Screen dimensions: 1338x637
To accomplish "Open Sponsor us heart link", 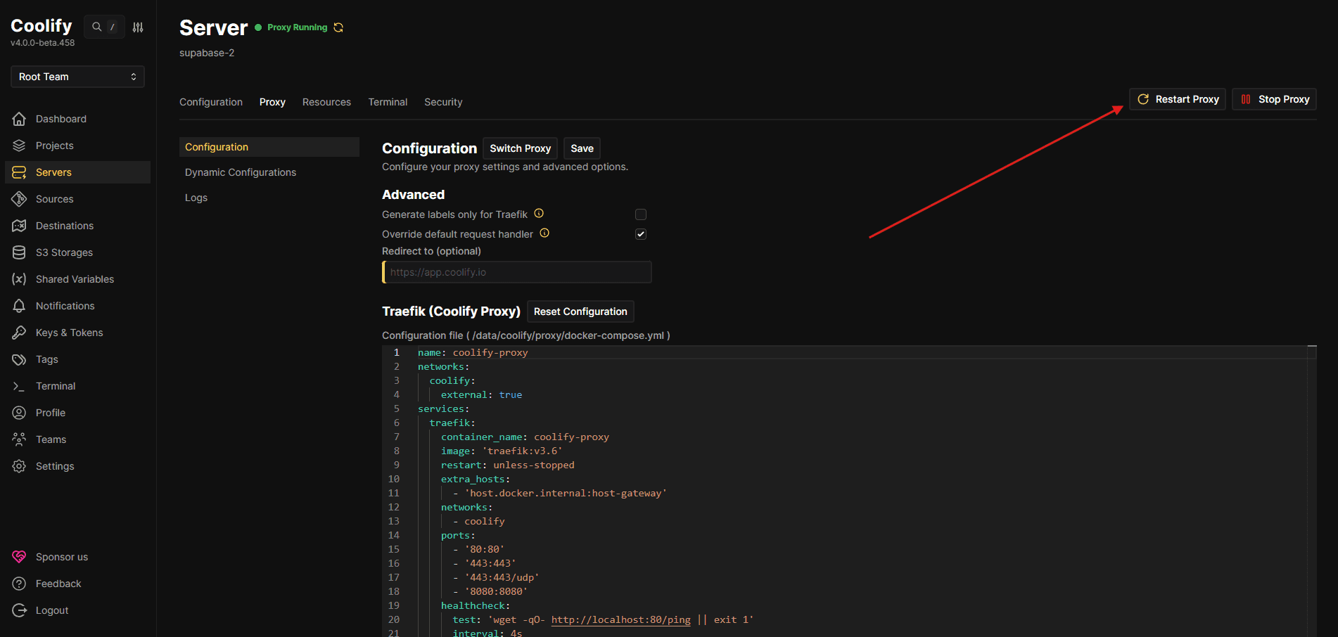I will coord(61,557).
